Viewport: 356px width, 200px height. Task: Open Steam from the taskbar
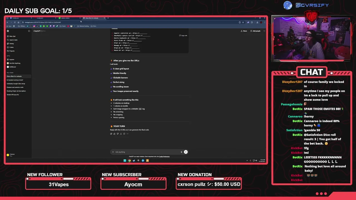tap(134, 161)
